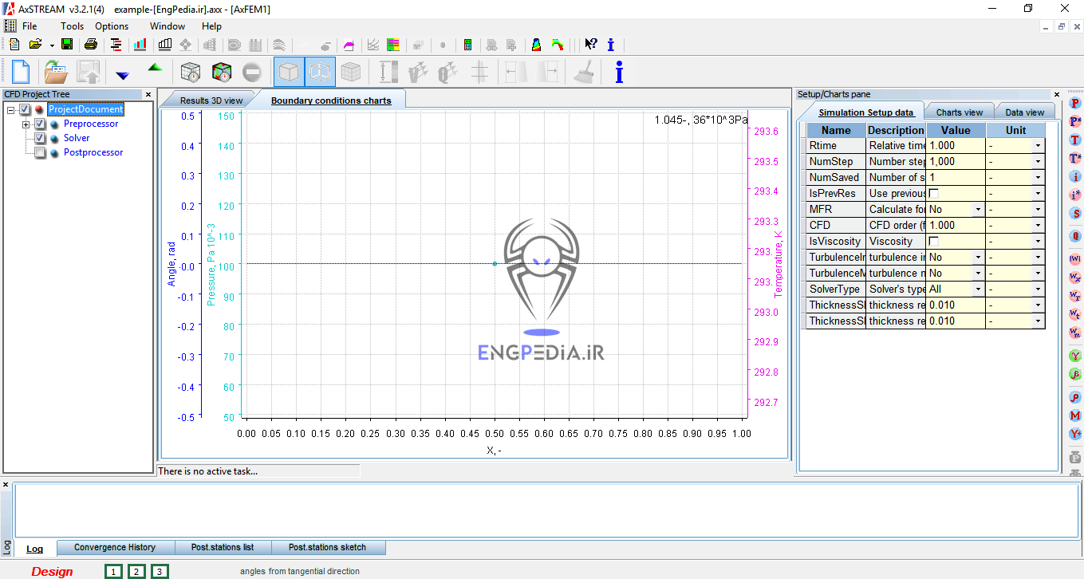
Task: Click the T temperature chart icon
Action: coord(1075,140)
